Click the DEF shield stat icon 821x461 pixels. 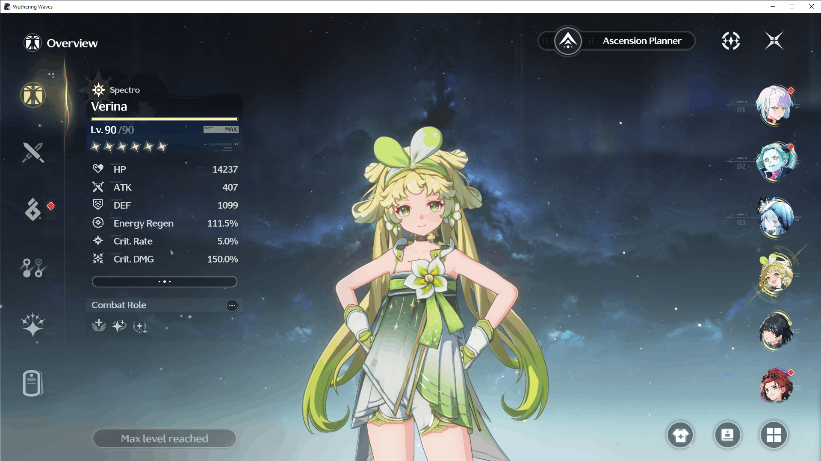coord(98,205)
